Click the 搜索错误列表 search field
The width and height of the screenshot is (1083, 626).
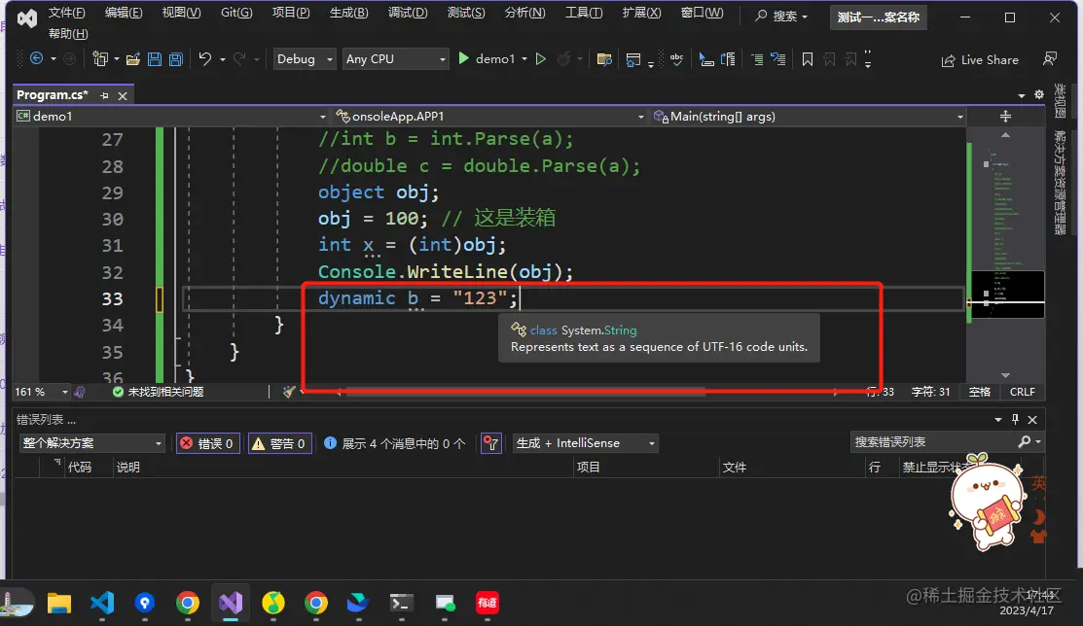(931, 442)
